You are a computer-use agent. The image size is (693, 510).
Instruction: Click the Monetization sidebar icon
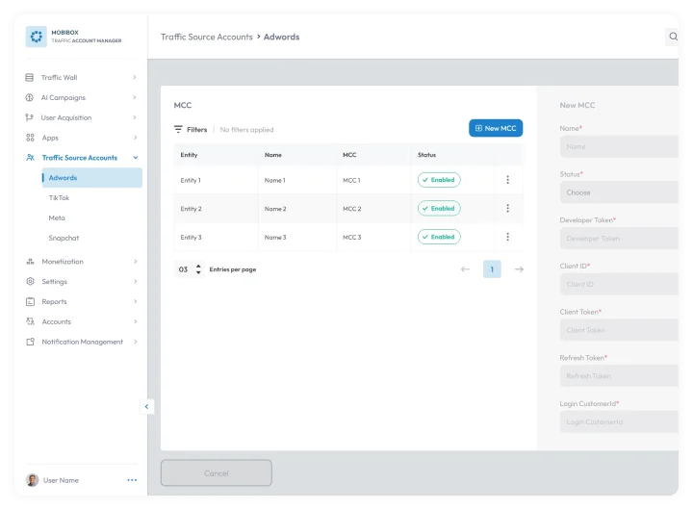30,262
